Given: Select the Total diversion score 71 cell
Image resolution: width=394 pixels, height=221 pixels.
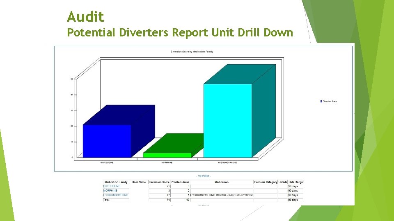Looking at the screenshot, I should coord(159,200).
